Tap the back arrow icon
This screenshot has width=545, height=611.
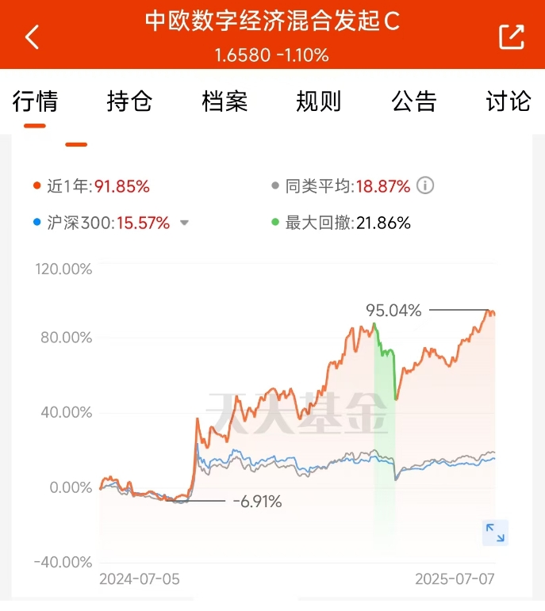pos(33,37)
